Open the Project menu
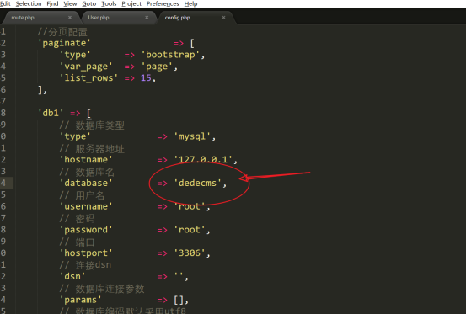 pyautogui.click(x=131, y=3)
